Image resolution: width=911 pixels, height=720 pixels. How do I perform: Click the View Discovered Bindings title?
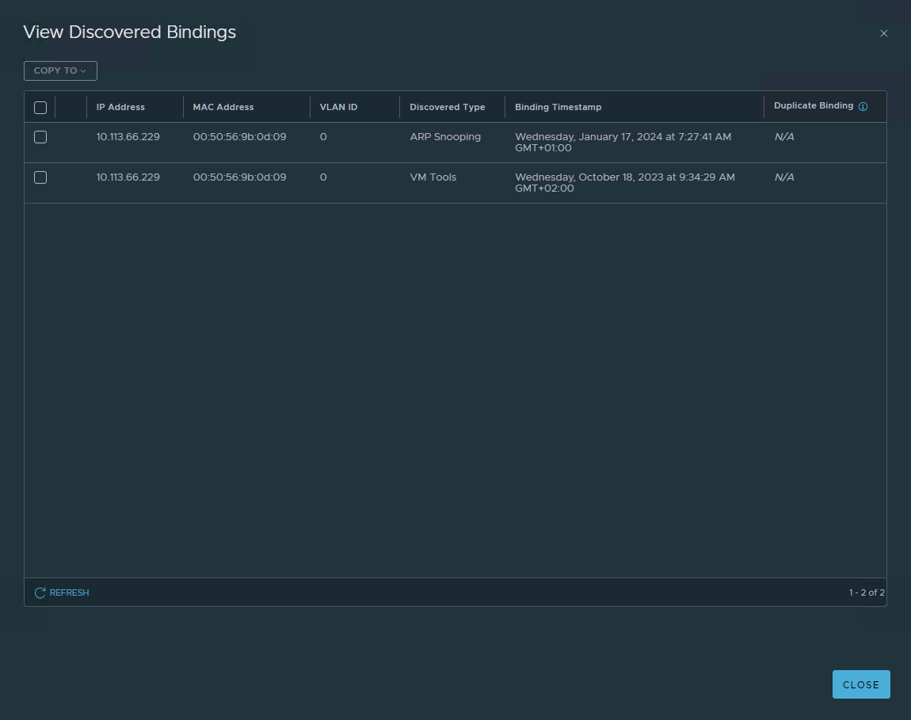click(130, 32)
